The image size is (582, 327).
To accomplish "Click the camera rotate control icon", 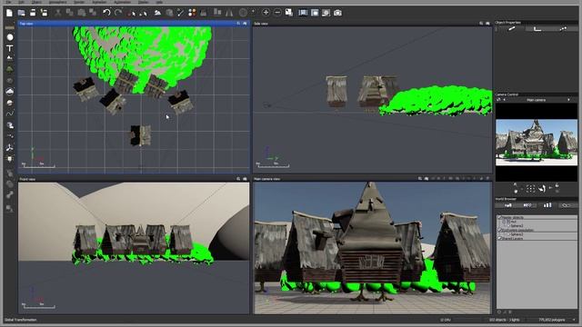I will 542,189.
